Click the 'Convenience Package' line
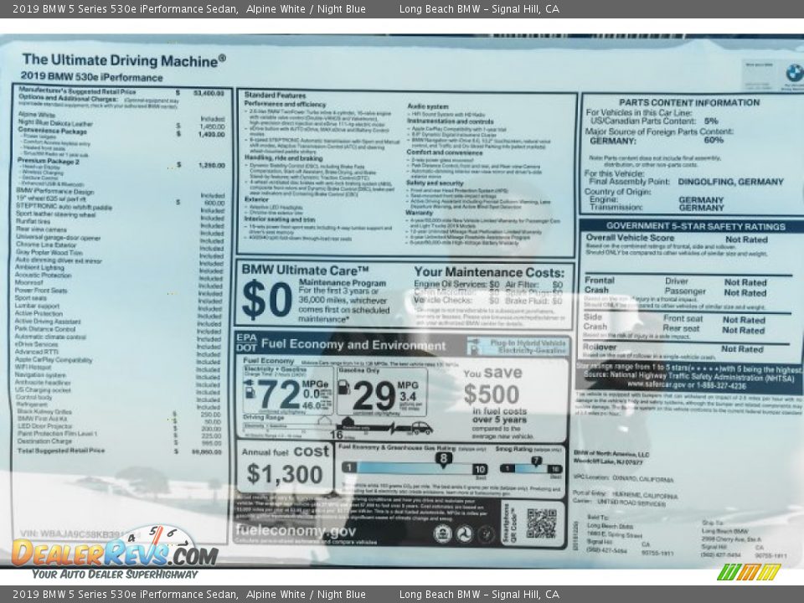This screenshot has width=804, height=603. (x=53, y=131)
